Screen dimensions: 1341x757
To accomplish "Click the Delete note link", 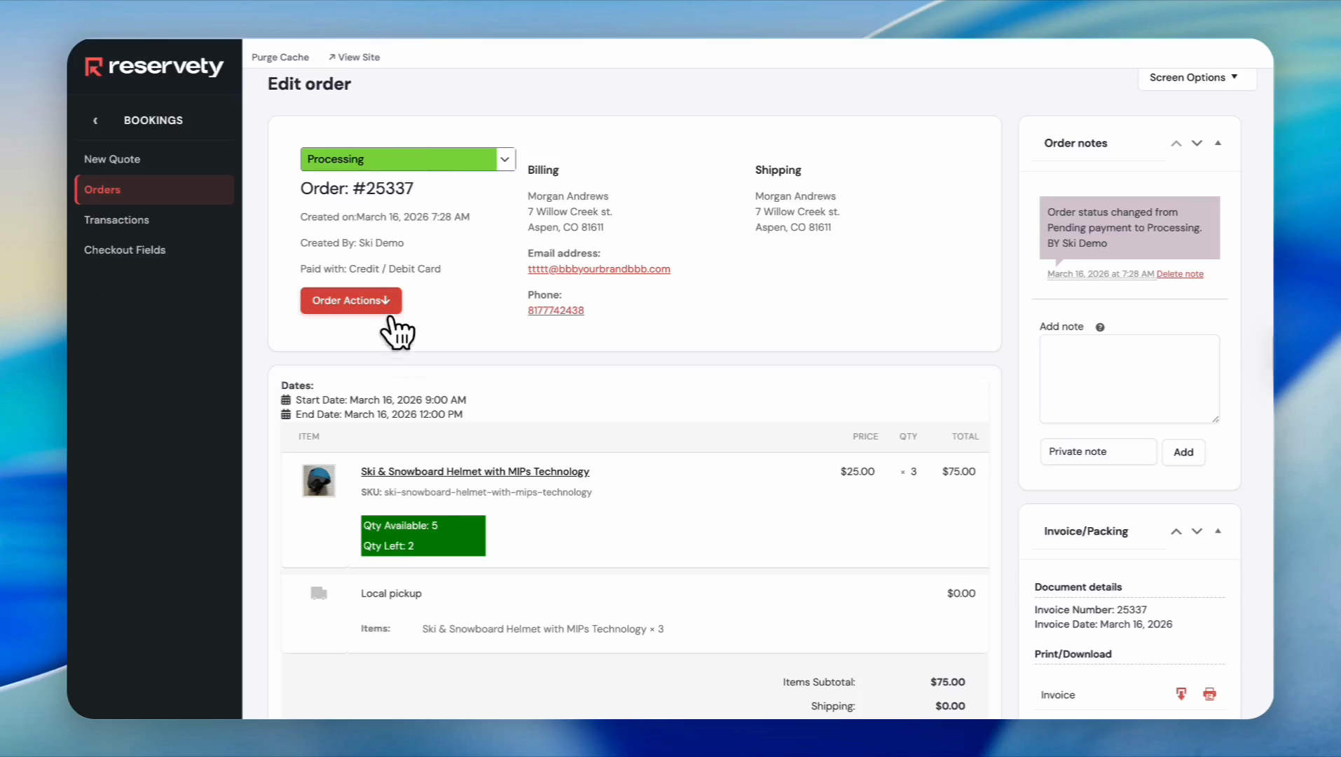I will point(1180,274).
